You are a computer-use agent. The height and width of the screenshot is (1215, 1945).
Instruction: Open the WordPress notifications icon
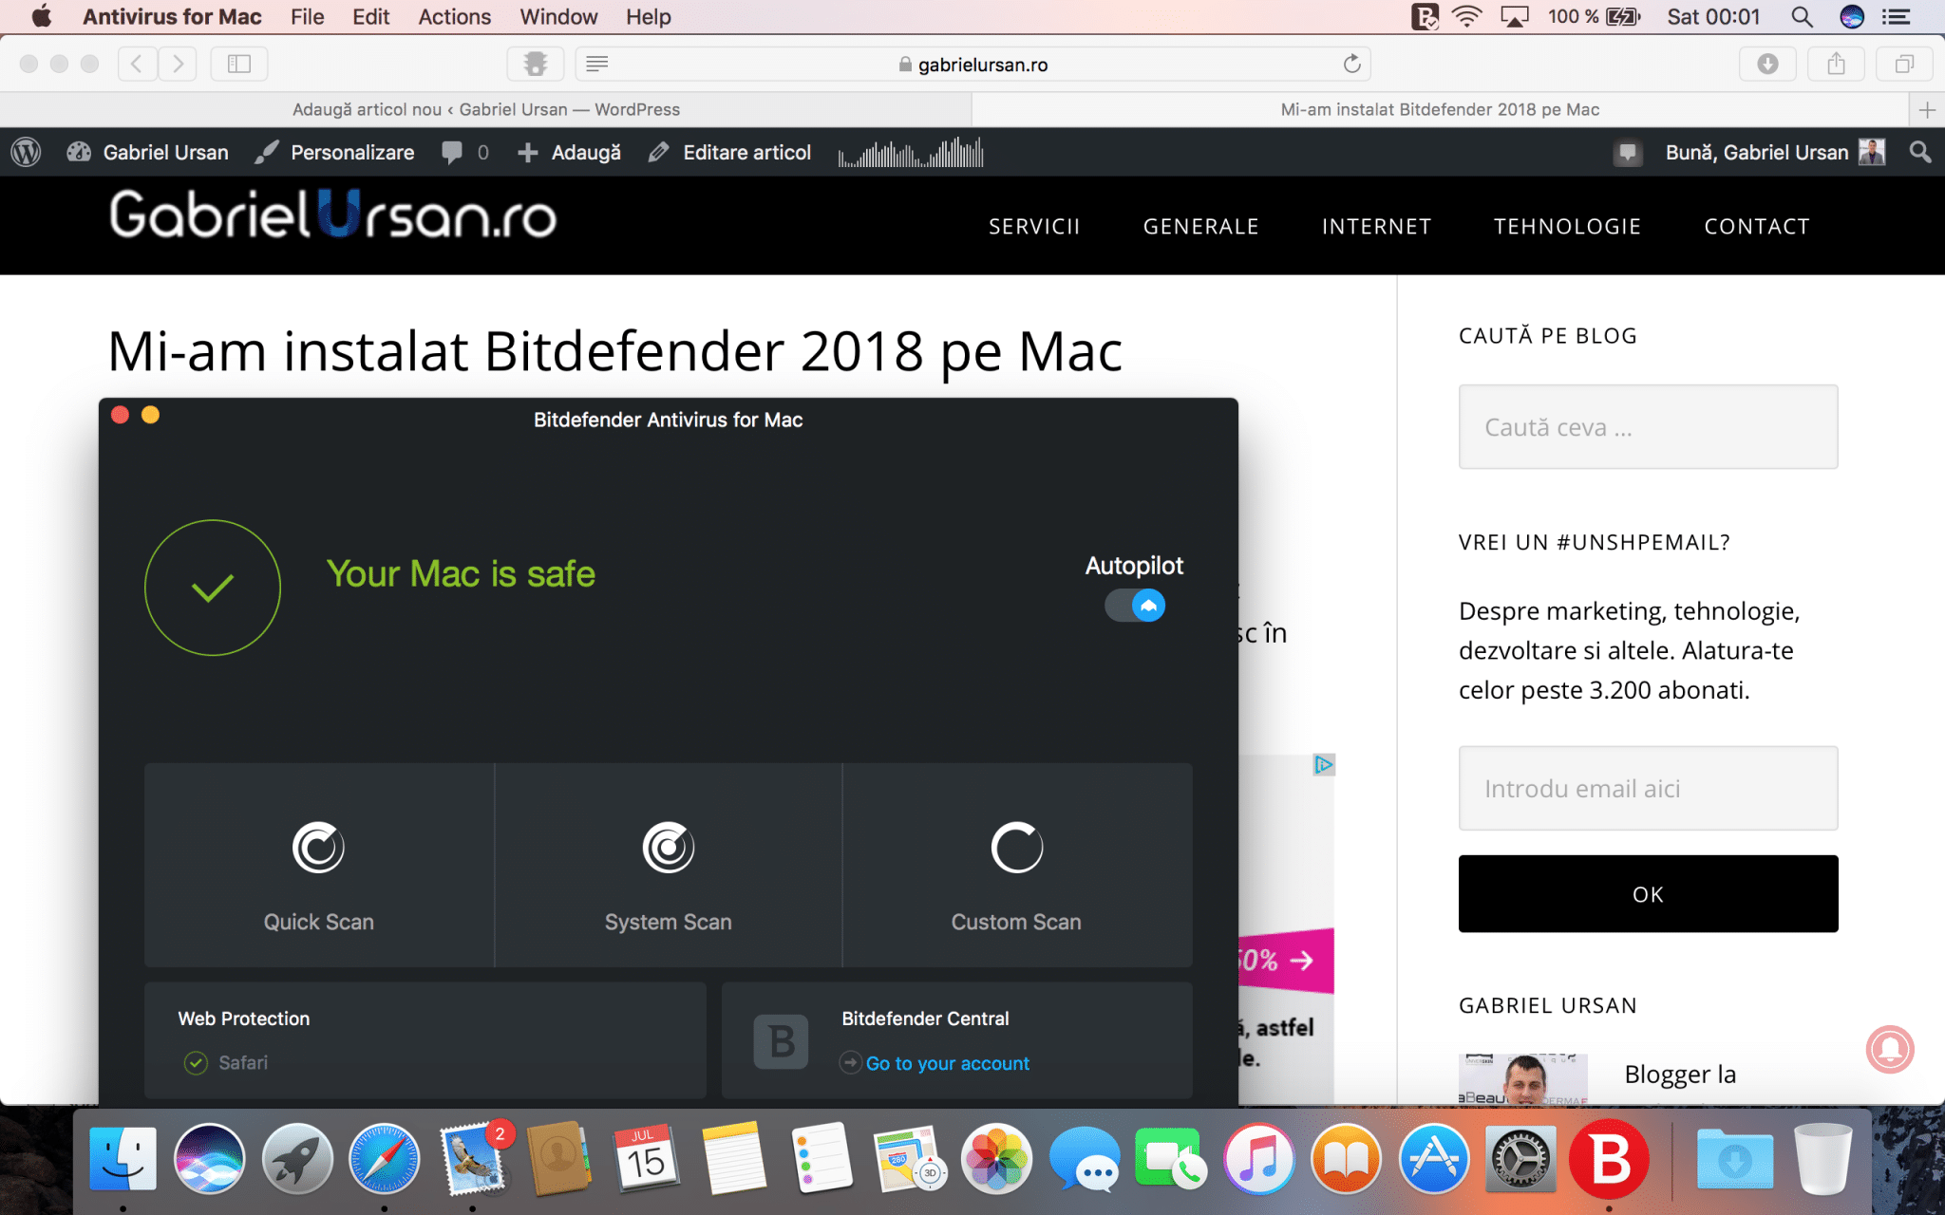click(1628, 152)
